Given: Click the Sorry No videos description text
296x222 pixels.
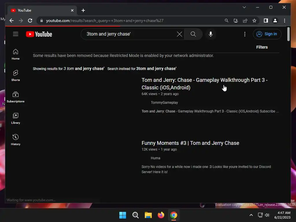Looking at the screenshot, I should [206, 169].
